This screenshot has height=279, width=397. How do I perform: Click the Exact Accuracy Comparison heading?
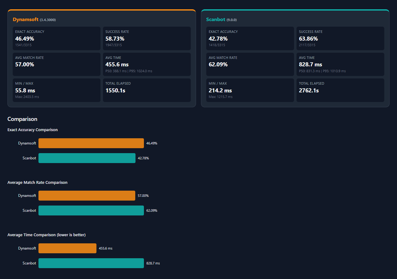[33, 130]
